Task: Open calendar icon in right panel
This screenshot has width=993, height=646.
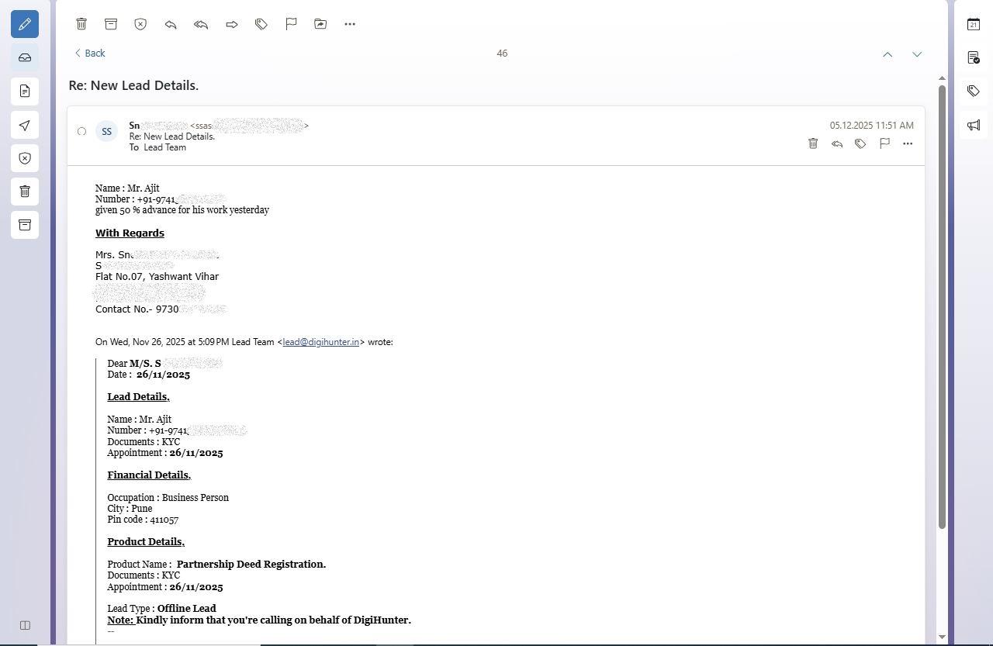Action: [974, 24]
